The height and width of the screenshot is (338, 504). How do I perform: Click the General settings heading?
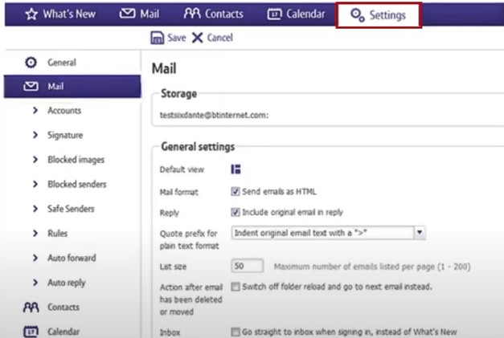coord(198,147)
